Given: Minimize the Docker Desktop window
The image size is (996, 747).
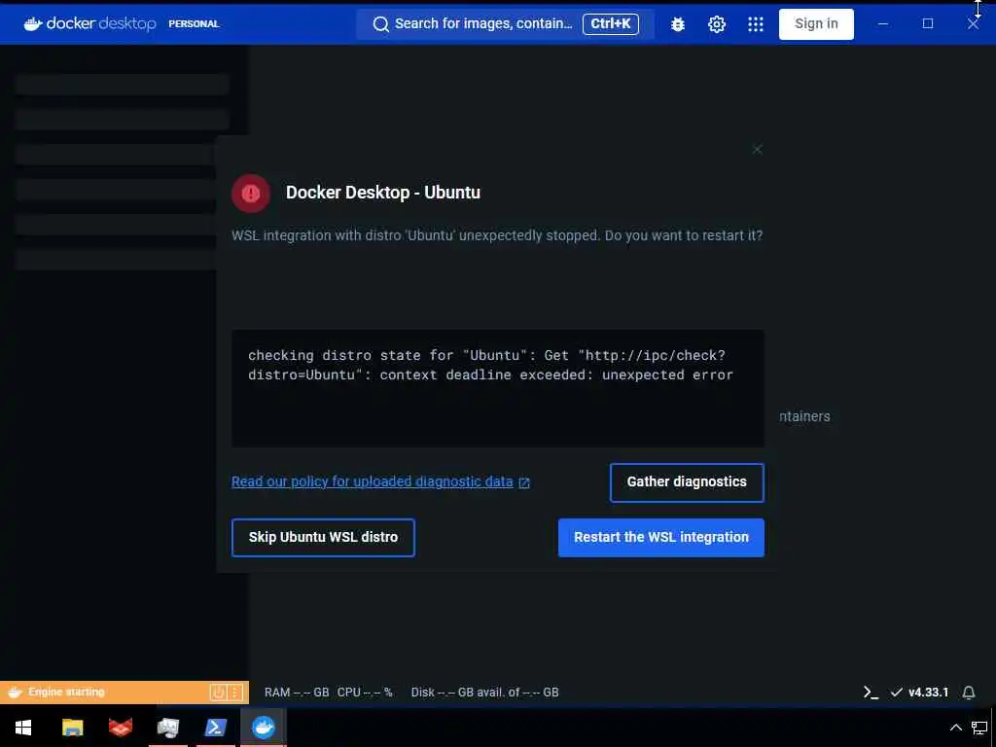Looking at the screenshot, I should click(883, 24).
